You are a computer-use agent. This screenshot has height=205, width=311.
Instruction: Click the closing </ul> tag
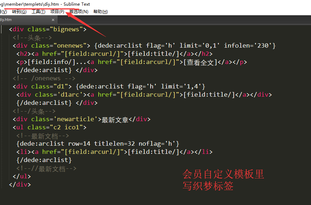click(x=22, y=177)
